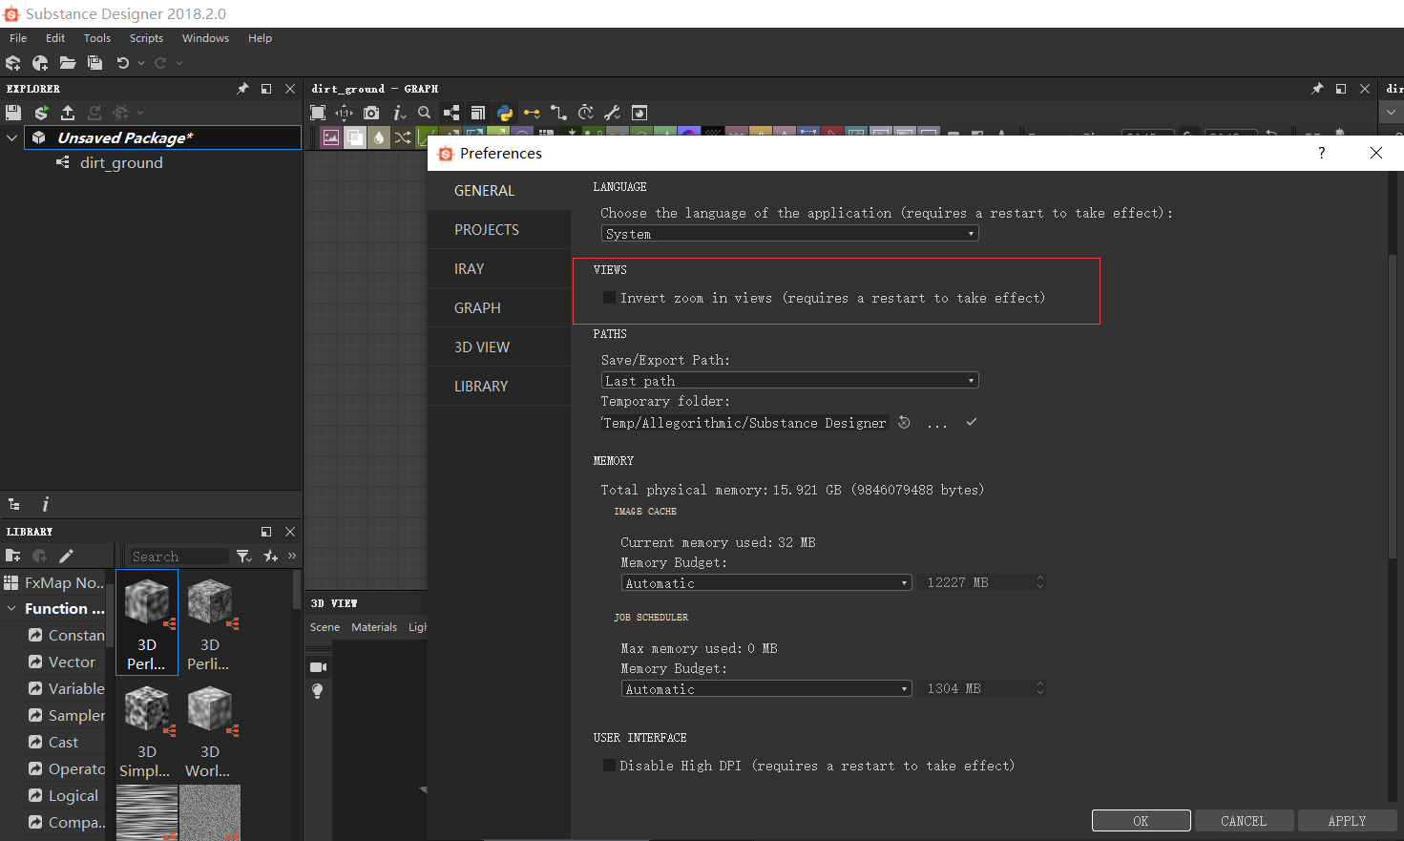Pin the Explorer panel
The width and height of the screenshot is (1404, 841).
(242, 89)
